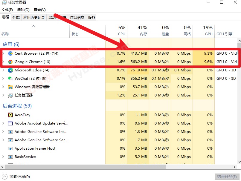
Task: Click the 9.3% GPU value
Action: pos(208,53)
